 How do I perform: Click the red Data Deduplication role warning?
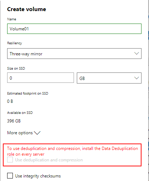(73, 151)
